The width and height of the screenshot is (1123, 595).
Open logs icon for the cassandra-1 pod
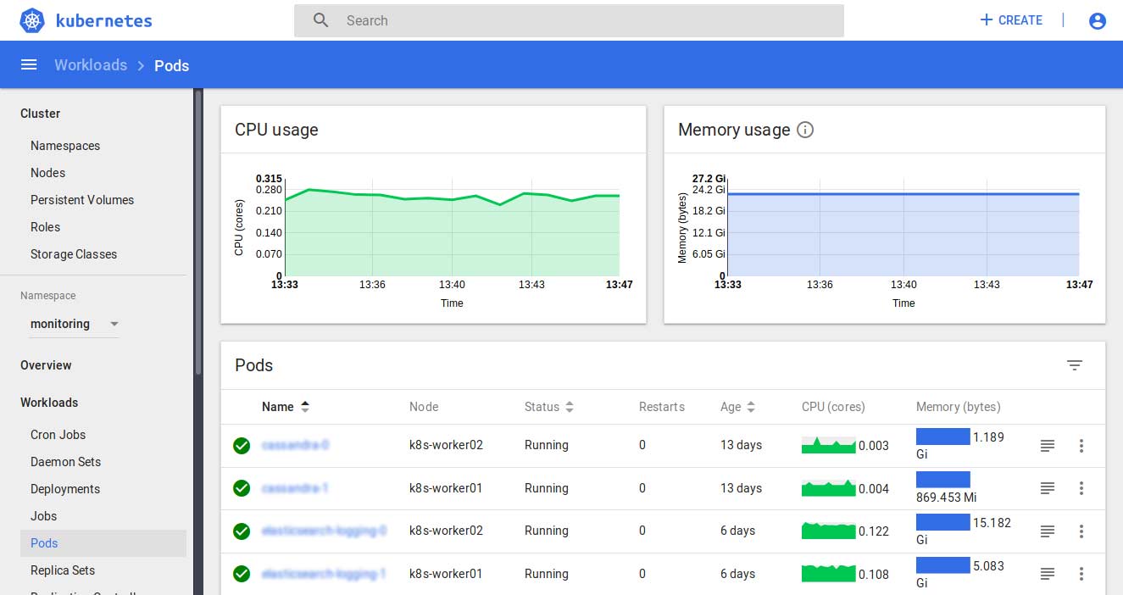click(1048, 488)
